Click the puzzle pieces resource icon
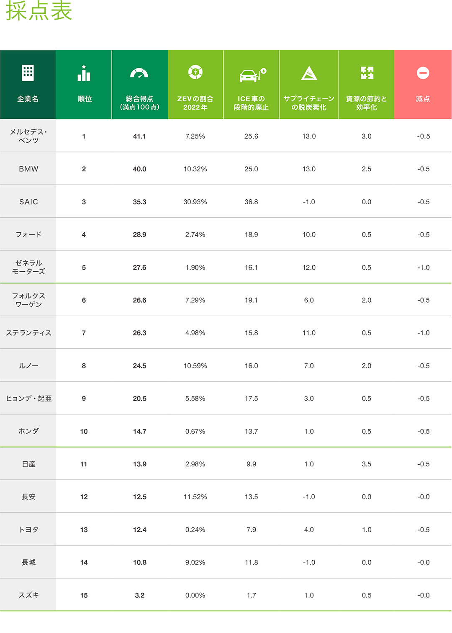Screen dimensions: 452x633 coord(367,73)
